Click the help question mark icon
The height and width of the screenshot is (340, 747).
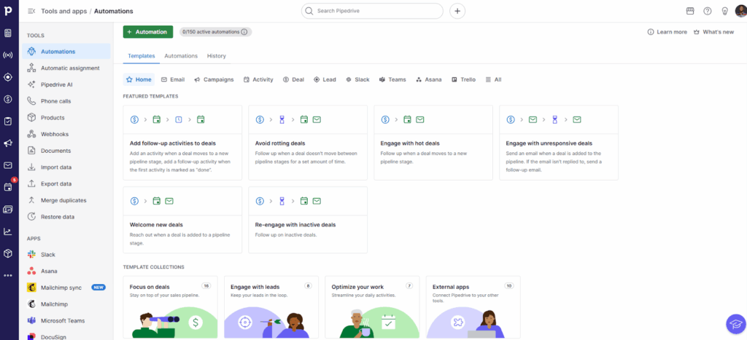pos(707,11)
